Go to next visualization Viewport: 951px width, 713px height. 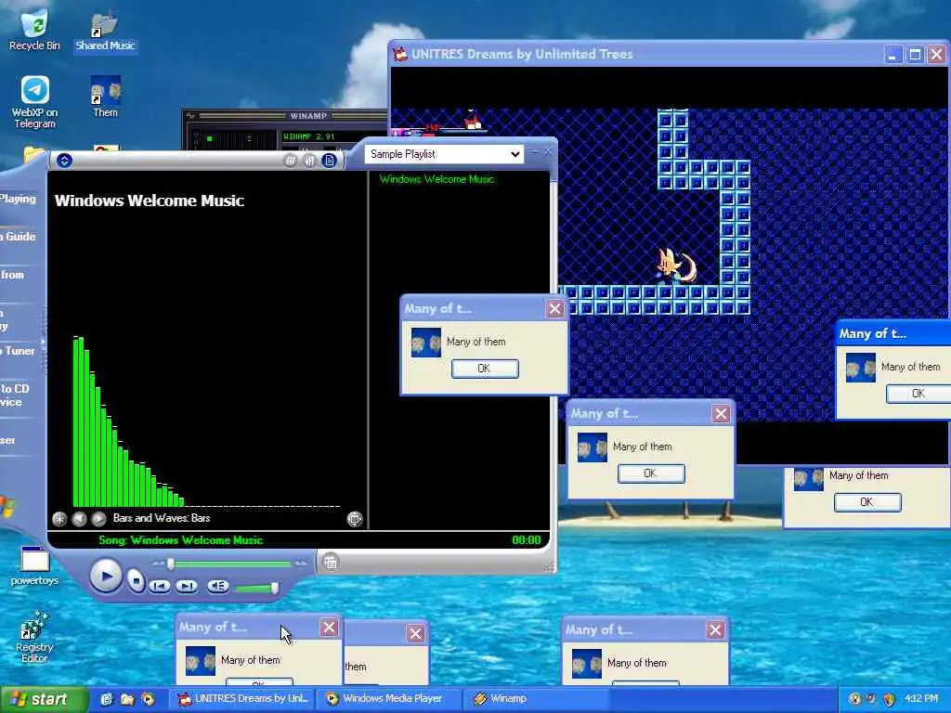(98, 518)
